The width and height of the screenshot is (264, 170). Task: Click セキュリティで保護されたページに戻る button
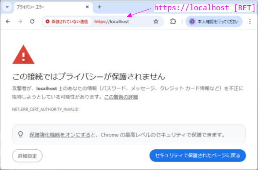[x=198, y=155]
